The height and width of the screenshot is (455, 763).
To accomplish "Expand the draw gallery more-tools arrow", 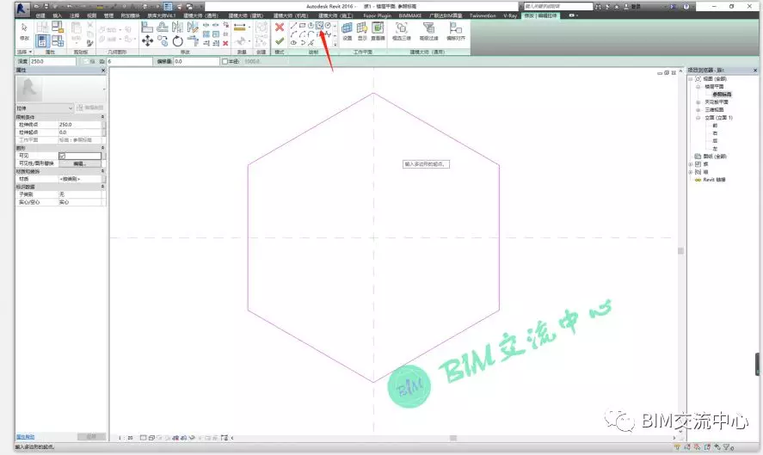I will click(335, 44).
